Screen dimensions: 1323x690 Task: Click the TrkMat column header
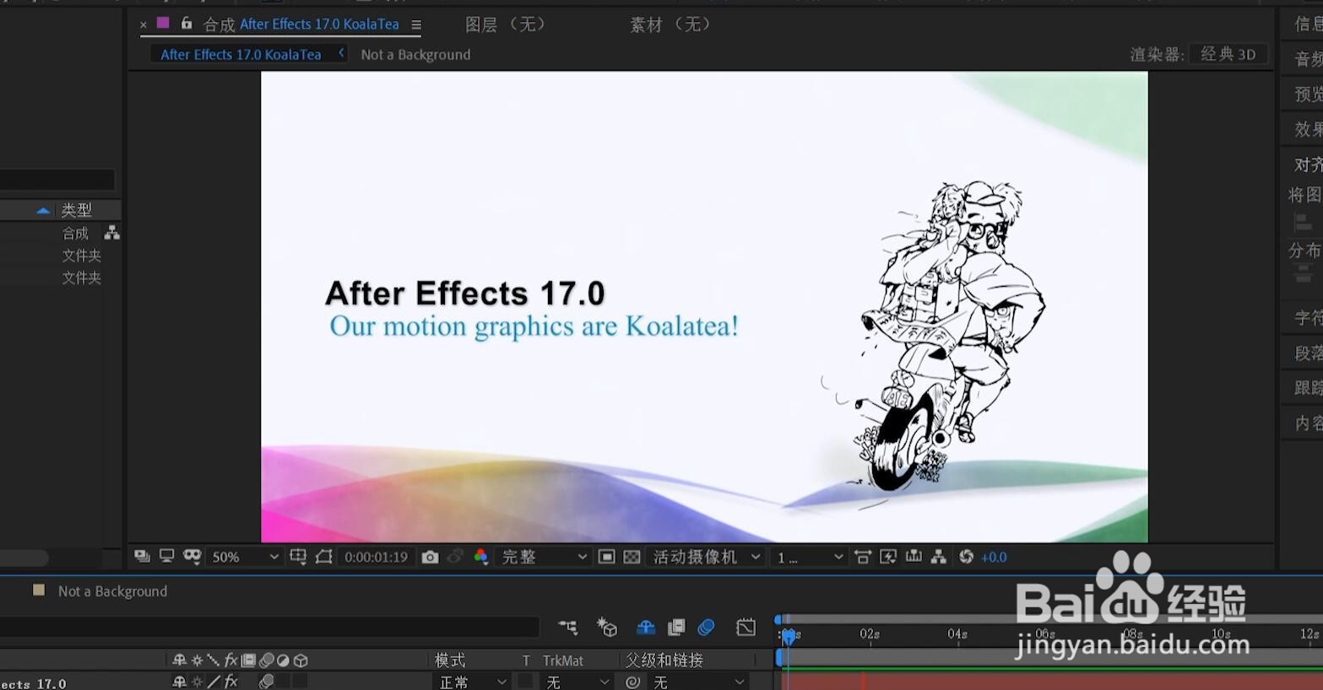point(563,660)
